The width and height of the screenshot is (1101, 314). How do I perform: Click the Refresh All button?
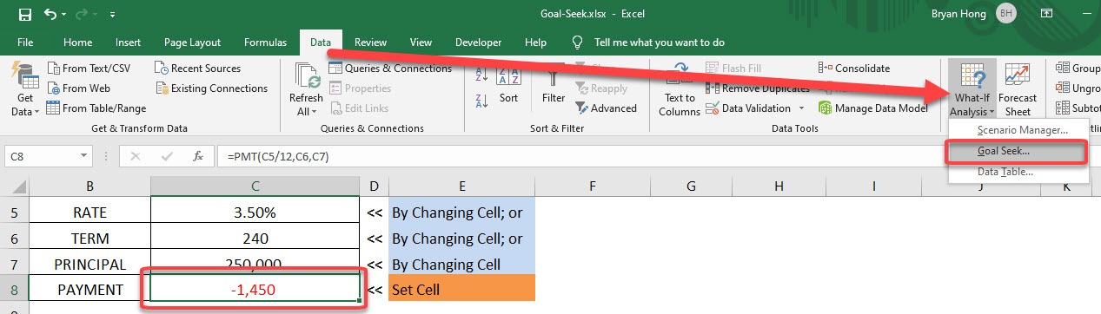click(x=306, y=88)
